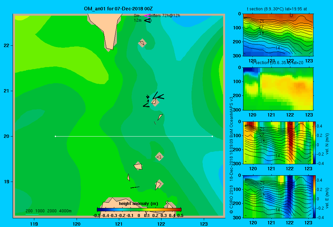Click the -0.5 tick under height anomaly bar
Image resolution: width=333 pixels, height=227 pixels.
pyautogui.click(x=97, y=216)
